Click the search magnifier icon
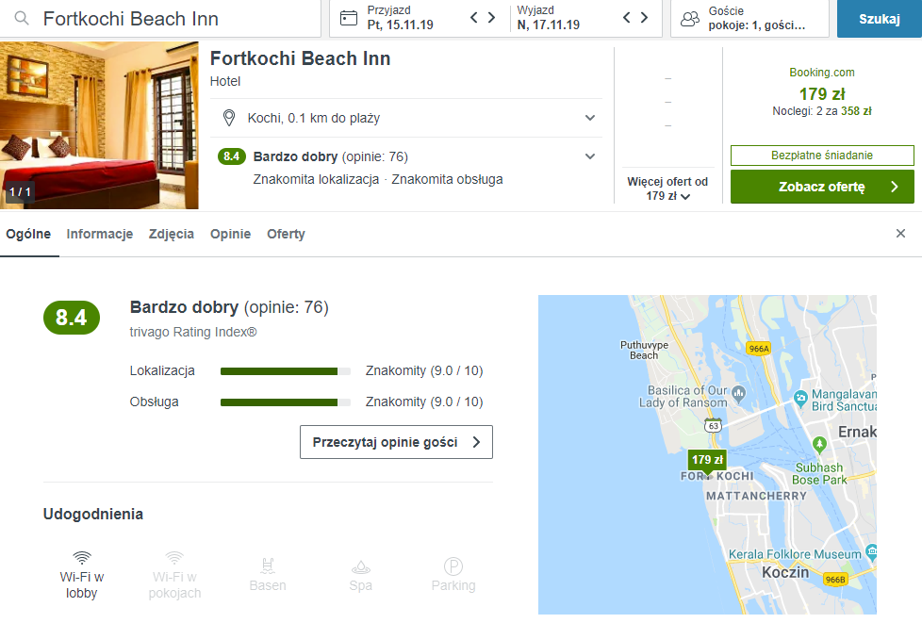 coord(21,19)
